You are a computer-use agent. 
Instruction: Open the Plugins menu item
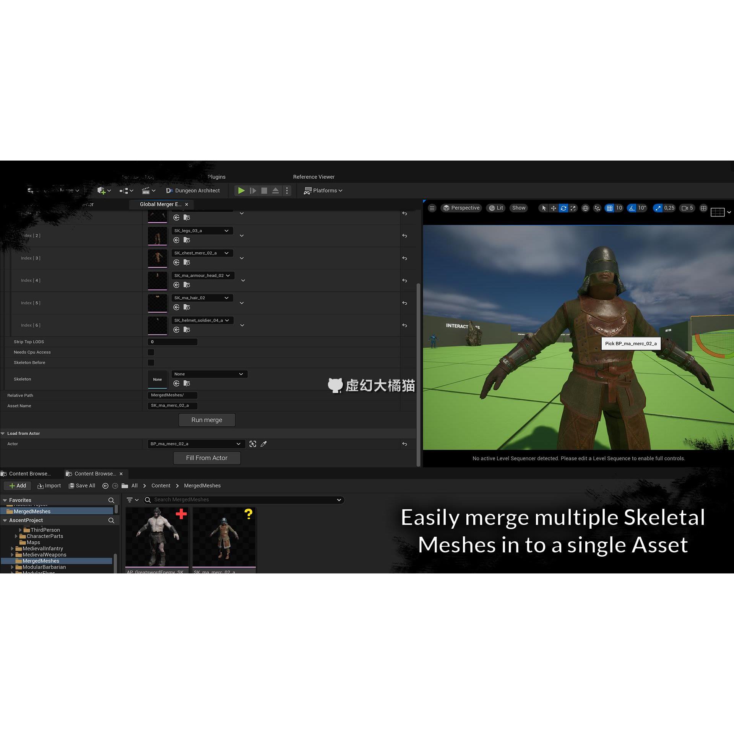click(216, 177)
